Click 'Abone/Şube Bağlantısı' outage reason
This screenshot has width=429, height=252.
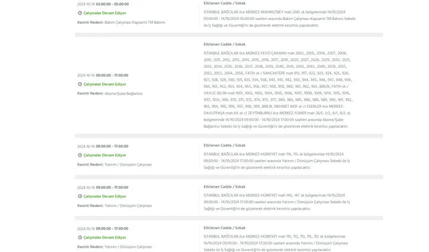(x=123, y=93)
